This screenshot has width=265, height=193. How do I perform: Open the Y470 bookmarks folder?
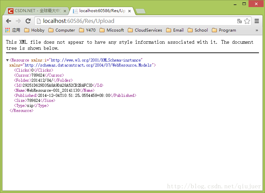[x=87, y=30]
